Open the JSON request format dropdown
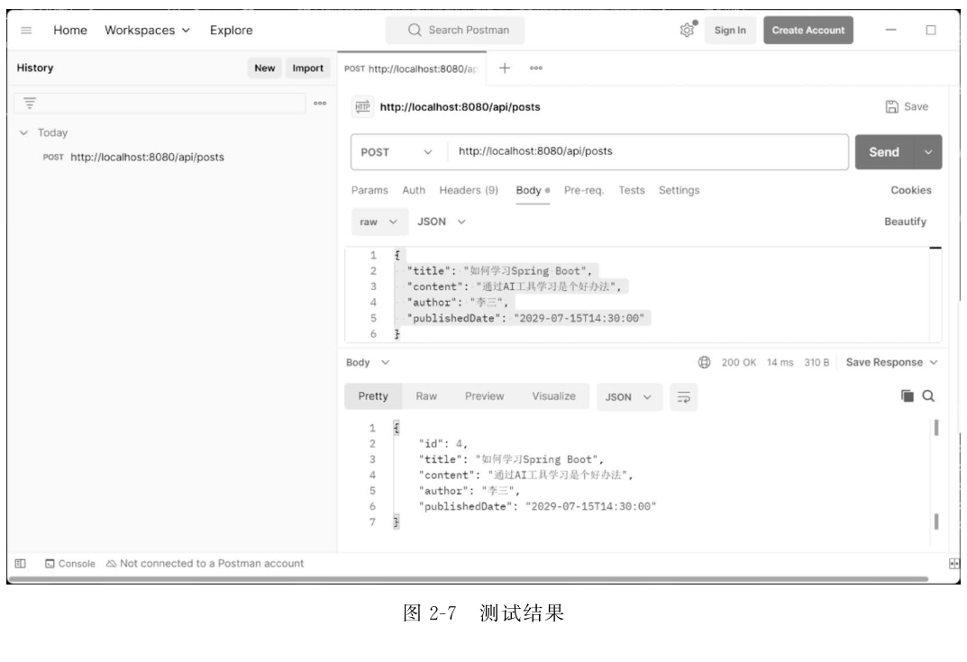 tap(441, 222)
